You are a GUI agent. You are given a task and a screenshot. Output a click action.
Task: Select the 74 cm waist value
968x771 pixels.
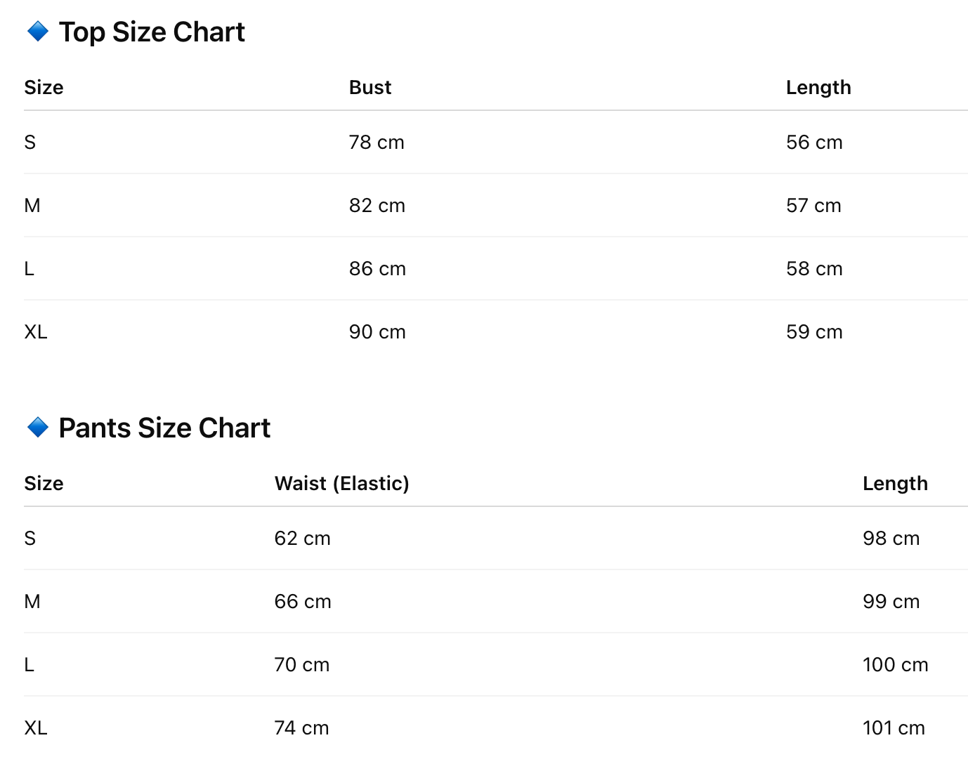coord(301,728)
